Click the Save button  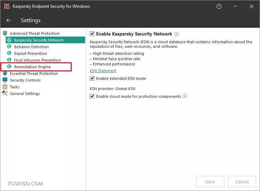click(x=210, y=182)
